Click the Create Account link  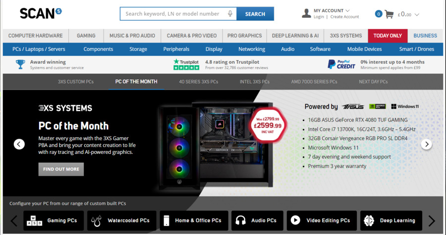pos(345,17)
